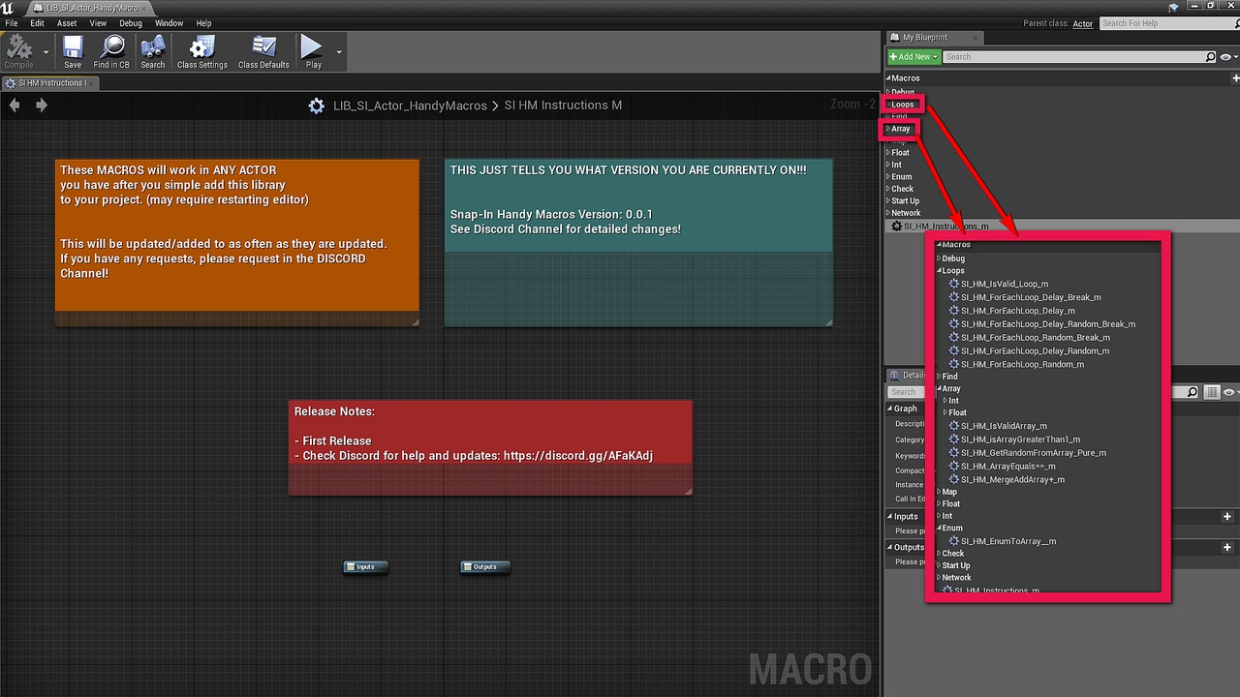
Task: Toggle Details property matrix grid button
Action: [x=1211, y=392]
